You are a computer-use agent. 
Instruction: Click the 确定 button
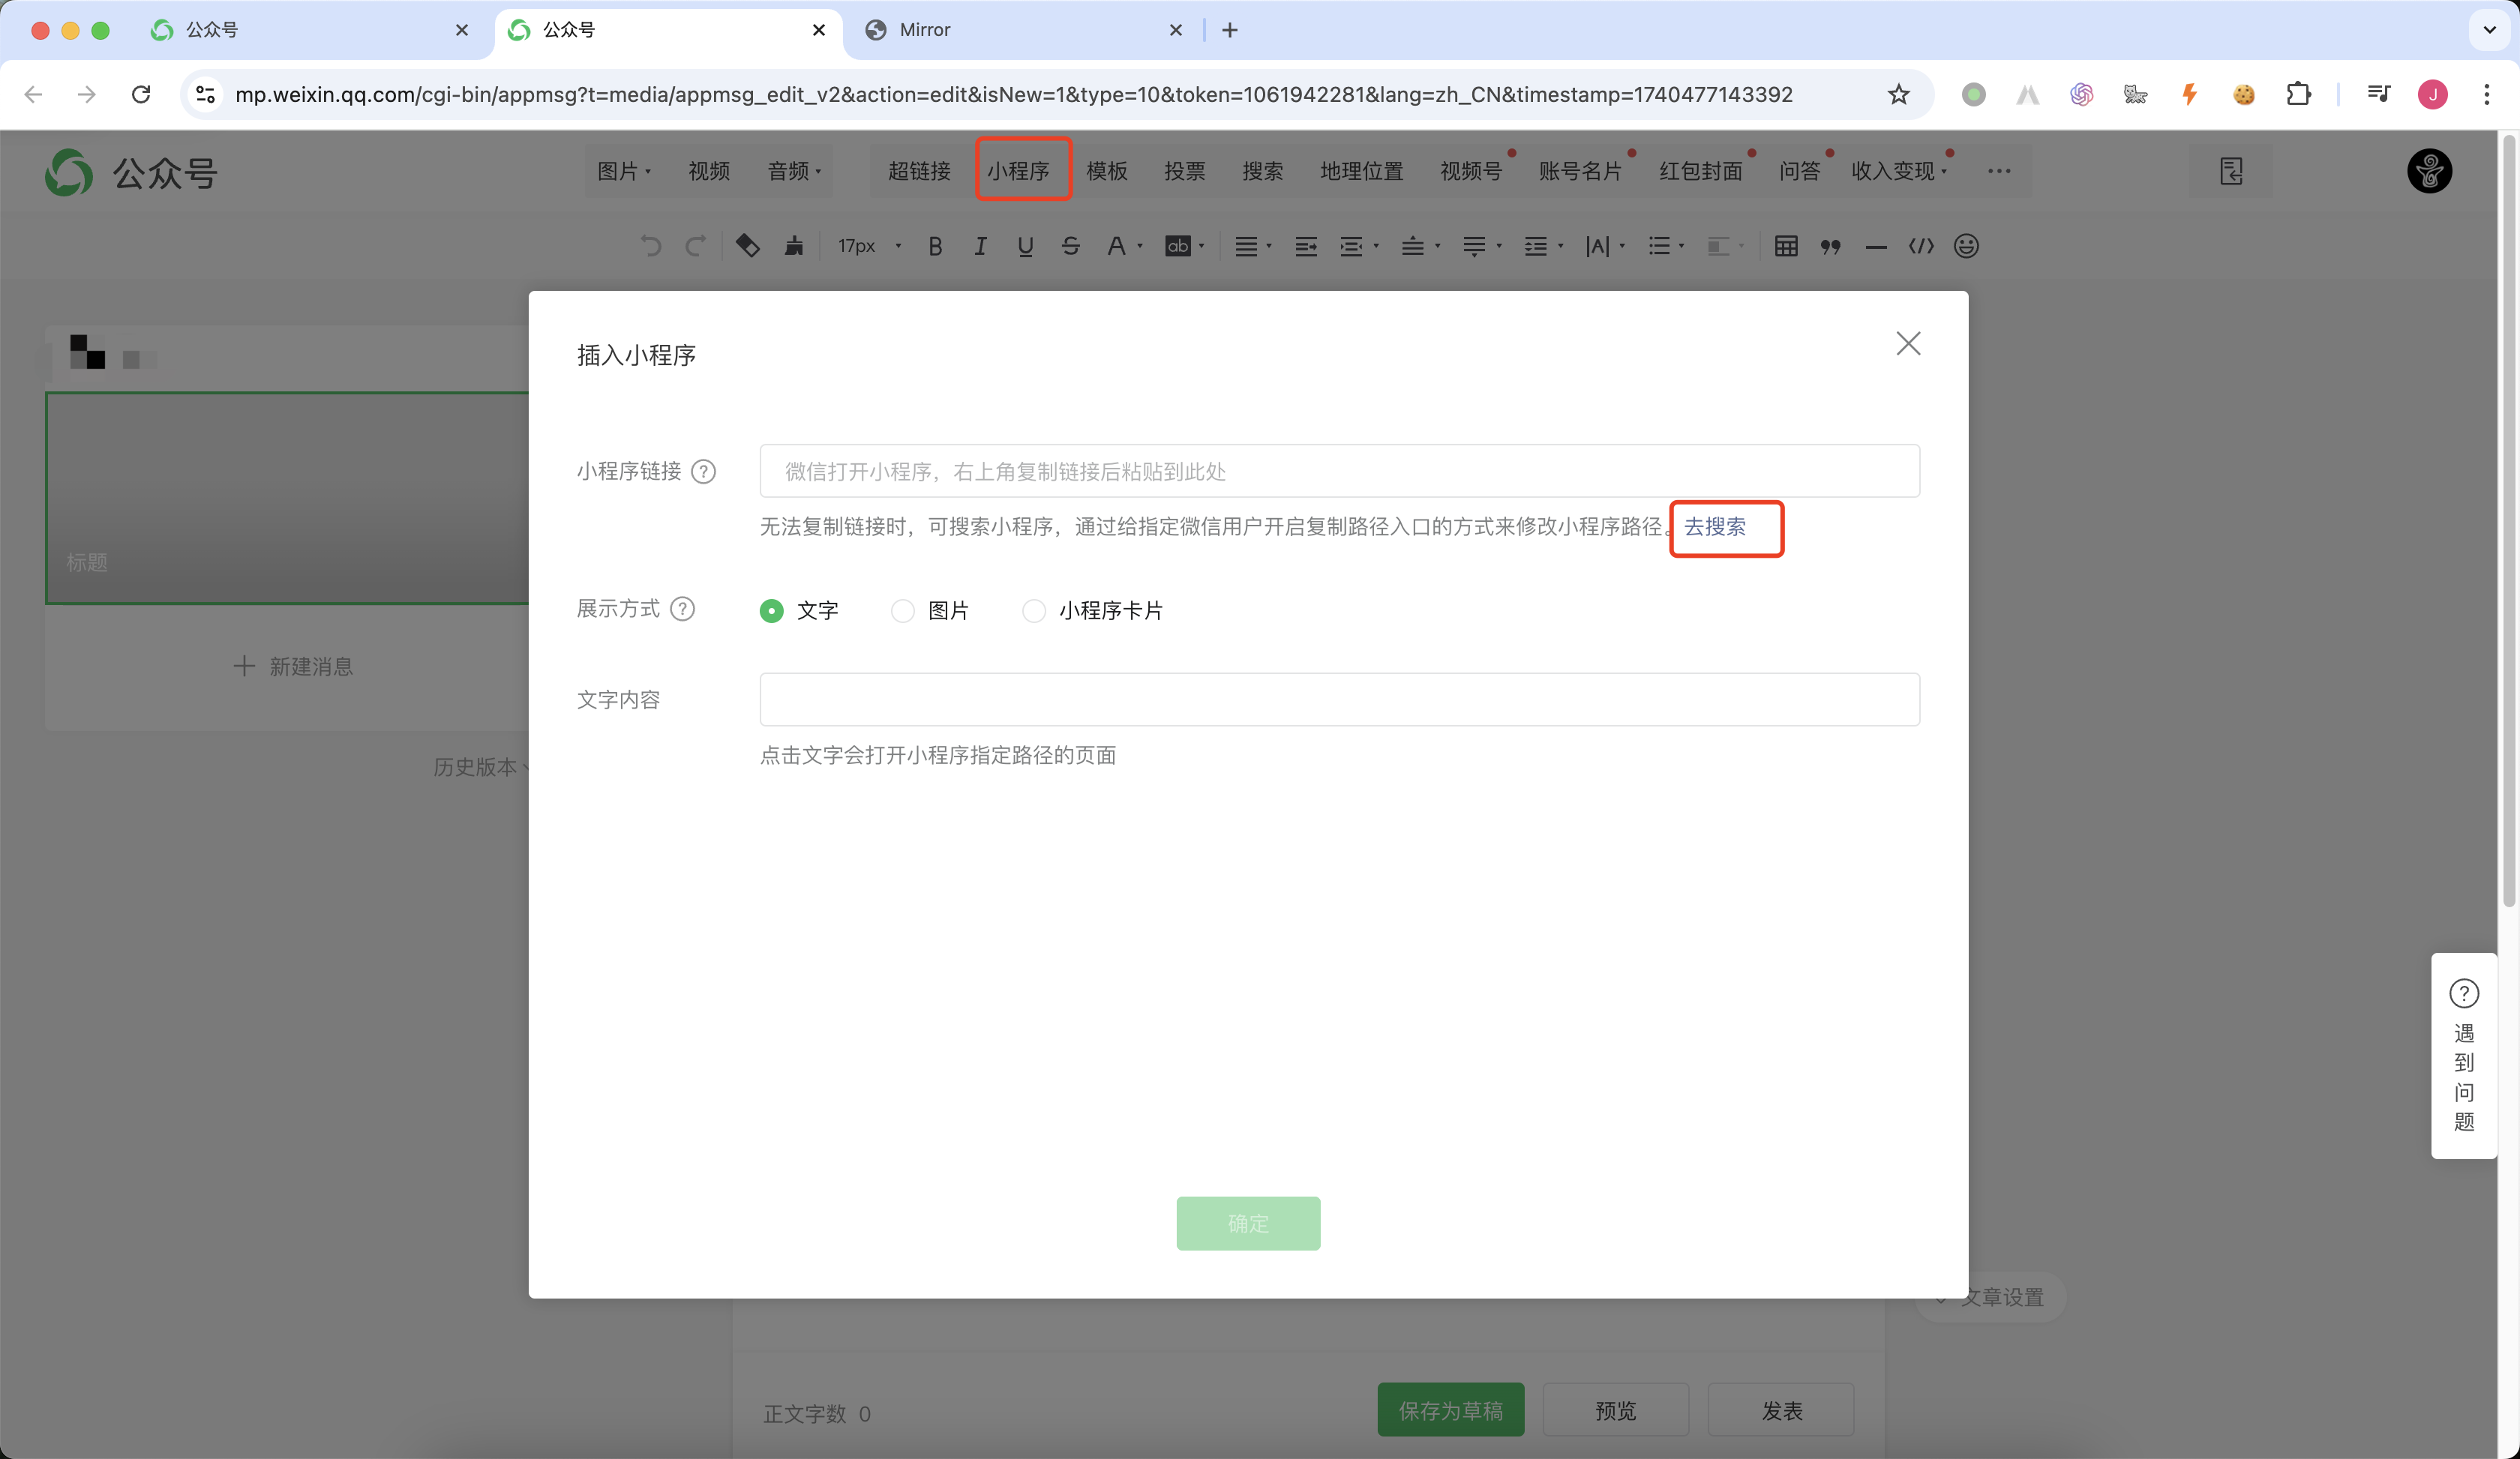[1248, 1223]
